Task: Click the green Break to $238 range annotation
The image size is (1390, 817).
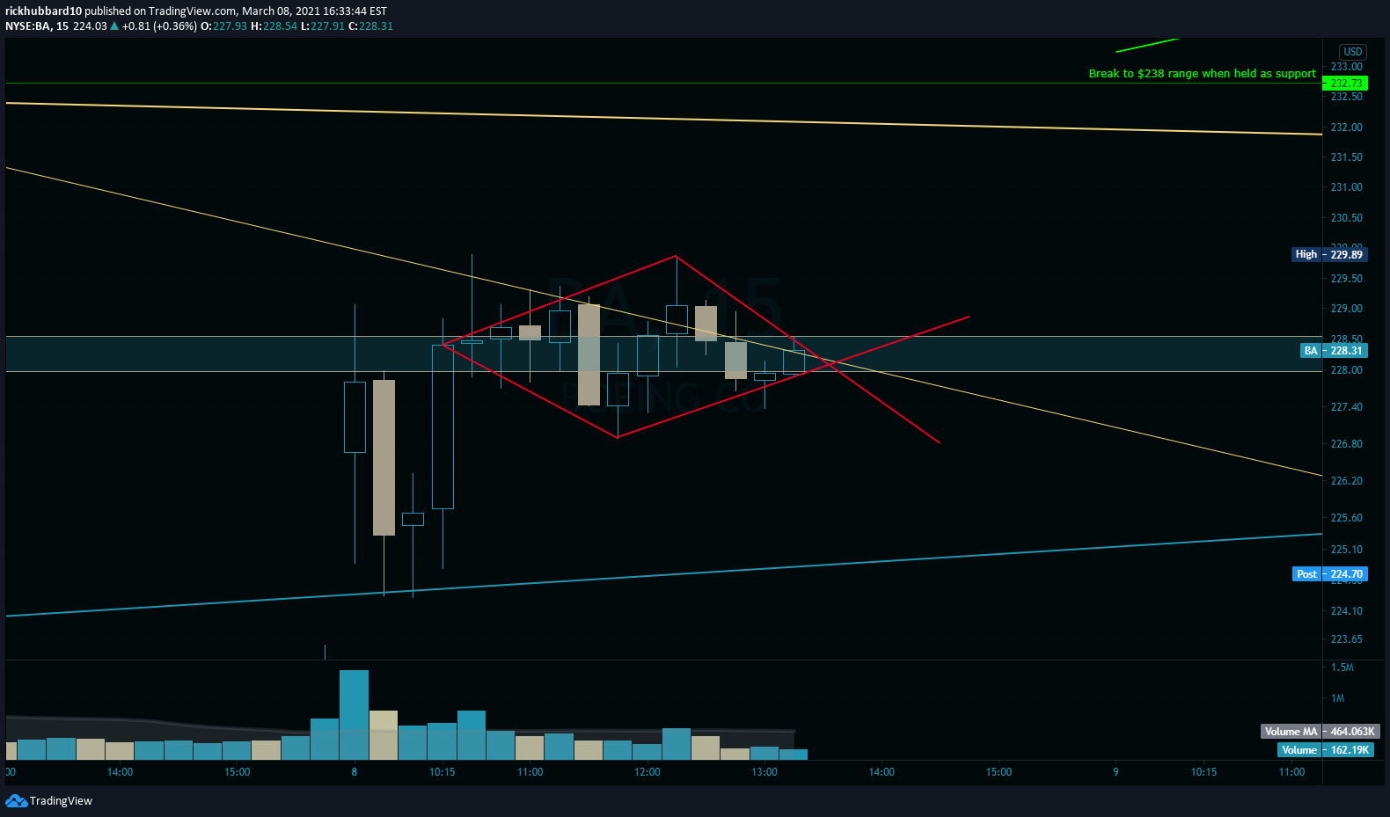Action: (1202, 74)
